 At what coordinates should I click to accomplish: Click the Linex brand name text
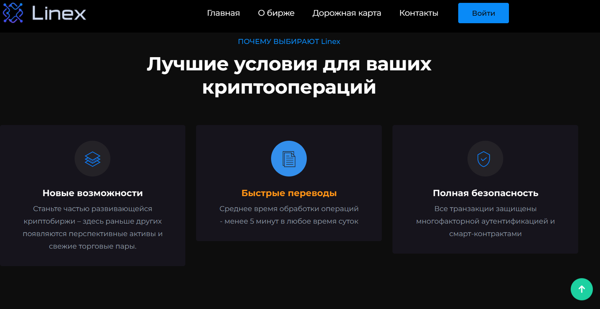(59, 13)
